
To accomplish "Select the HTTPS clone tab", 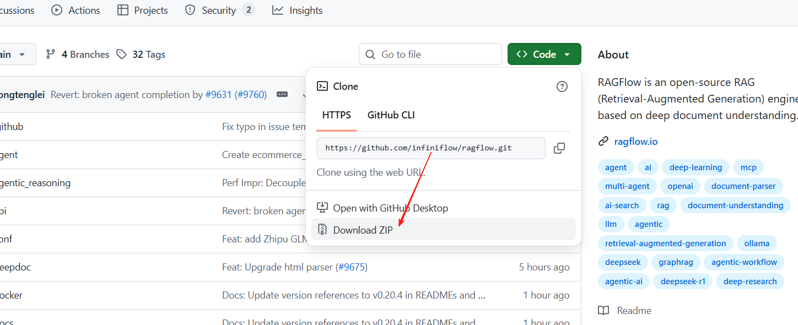I will point(337,116).
